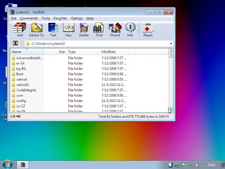Open the Commands menu
Image resolution: width=225 pixels, height=169 pixels.
(29, 18)
